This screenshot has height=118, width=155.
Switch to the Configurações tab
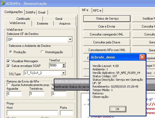(x=14, y=12)
